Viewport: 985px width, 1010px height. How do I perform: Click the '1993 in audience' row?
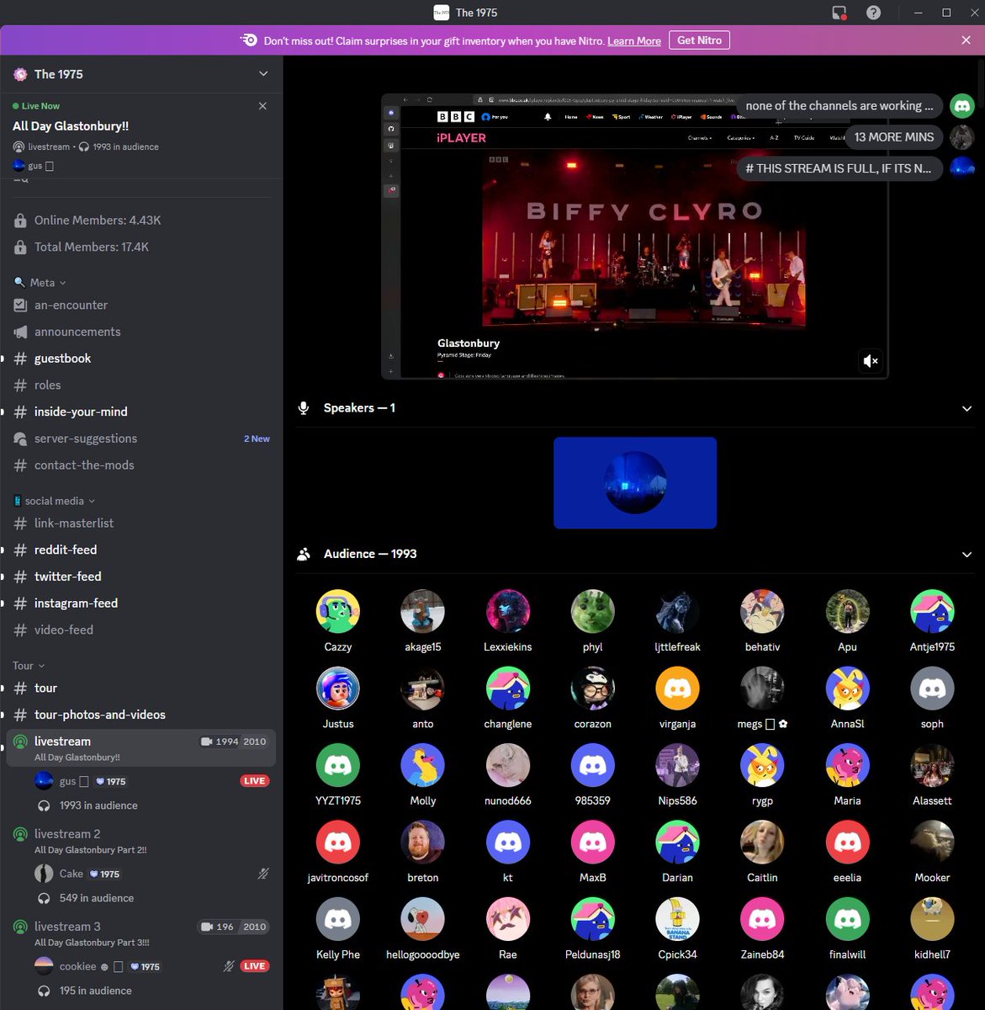(x=151, y=805)
